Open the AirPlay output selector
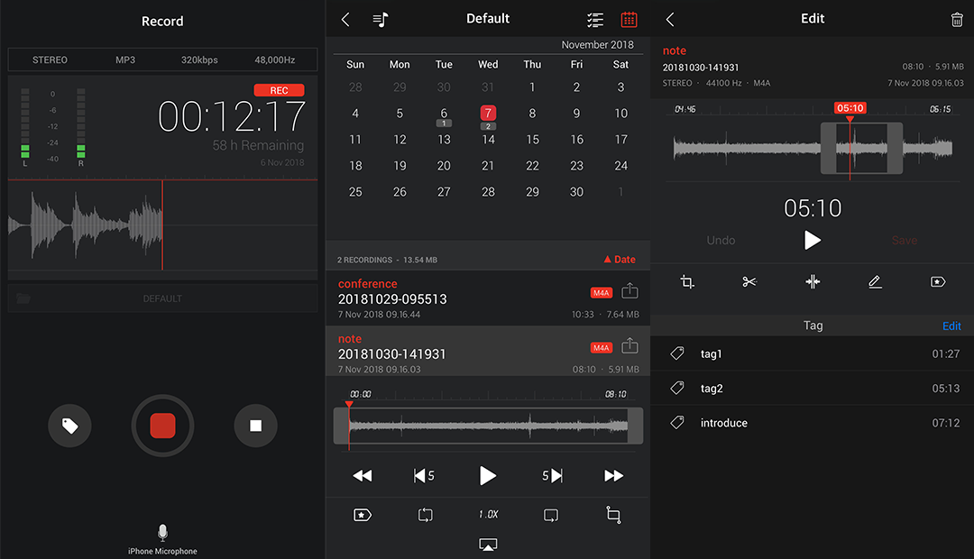This screenshot has width=974, height=559. pyautogui.click(x=488, y=544)
